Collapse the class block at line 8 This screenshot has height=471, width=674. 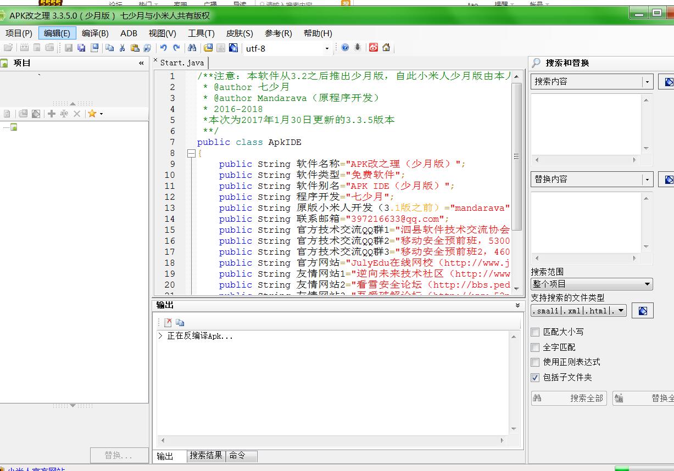pyautogui.click(x=191, y=154)
